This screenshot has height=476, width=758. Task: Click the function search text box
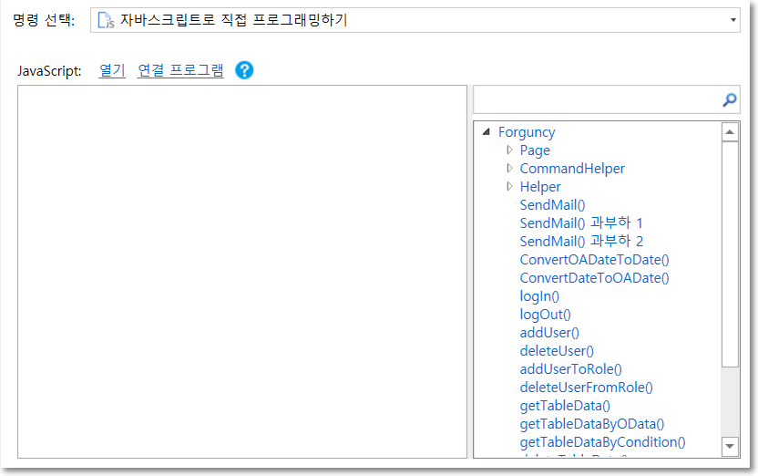[x=597, y=100]
